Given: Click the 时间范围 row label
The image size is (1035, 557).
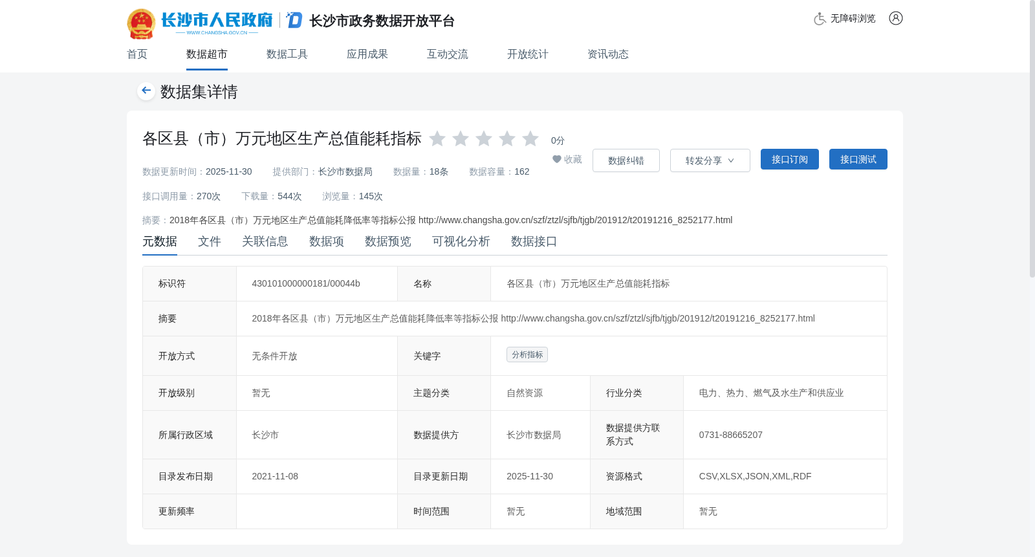Looking at the screenshot, I should point(431,511).
